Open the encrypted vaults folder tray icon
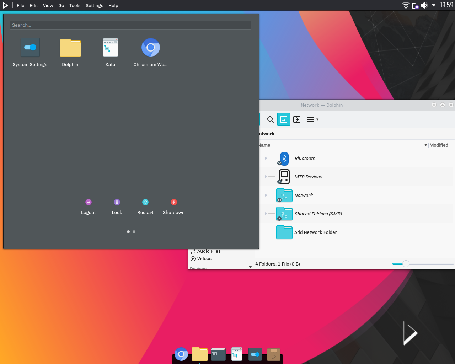This screenshot has width=455, height=364. (415, 5)
